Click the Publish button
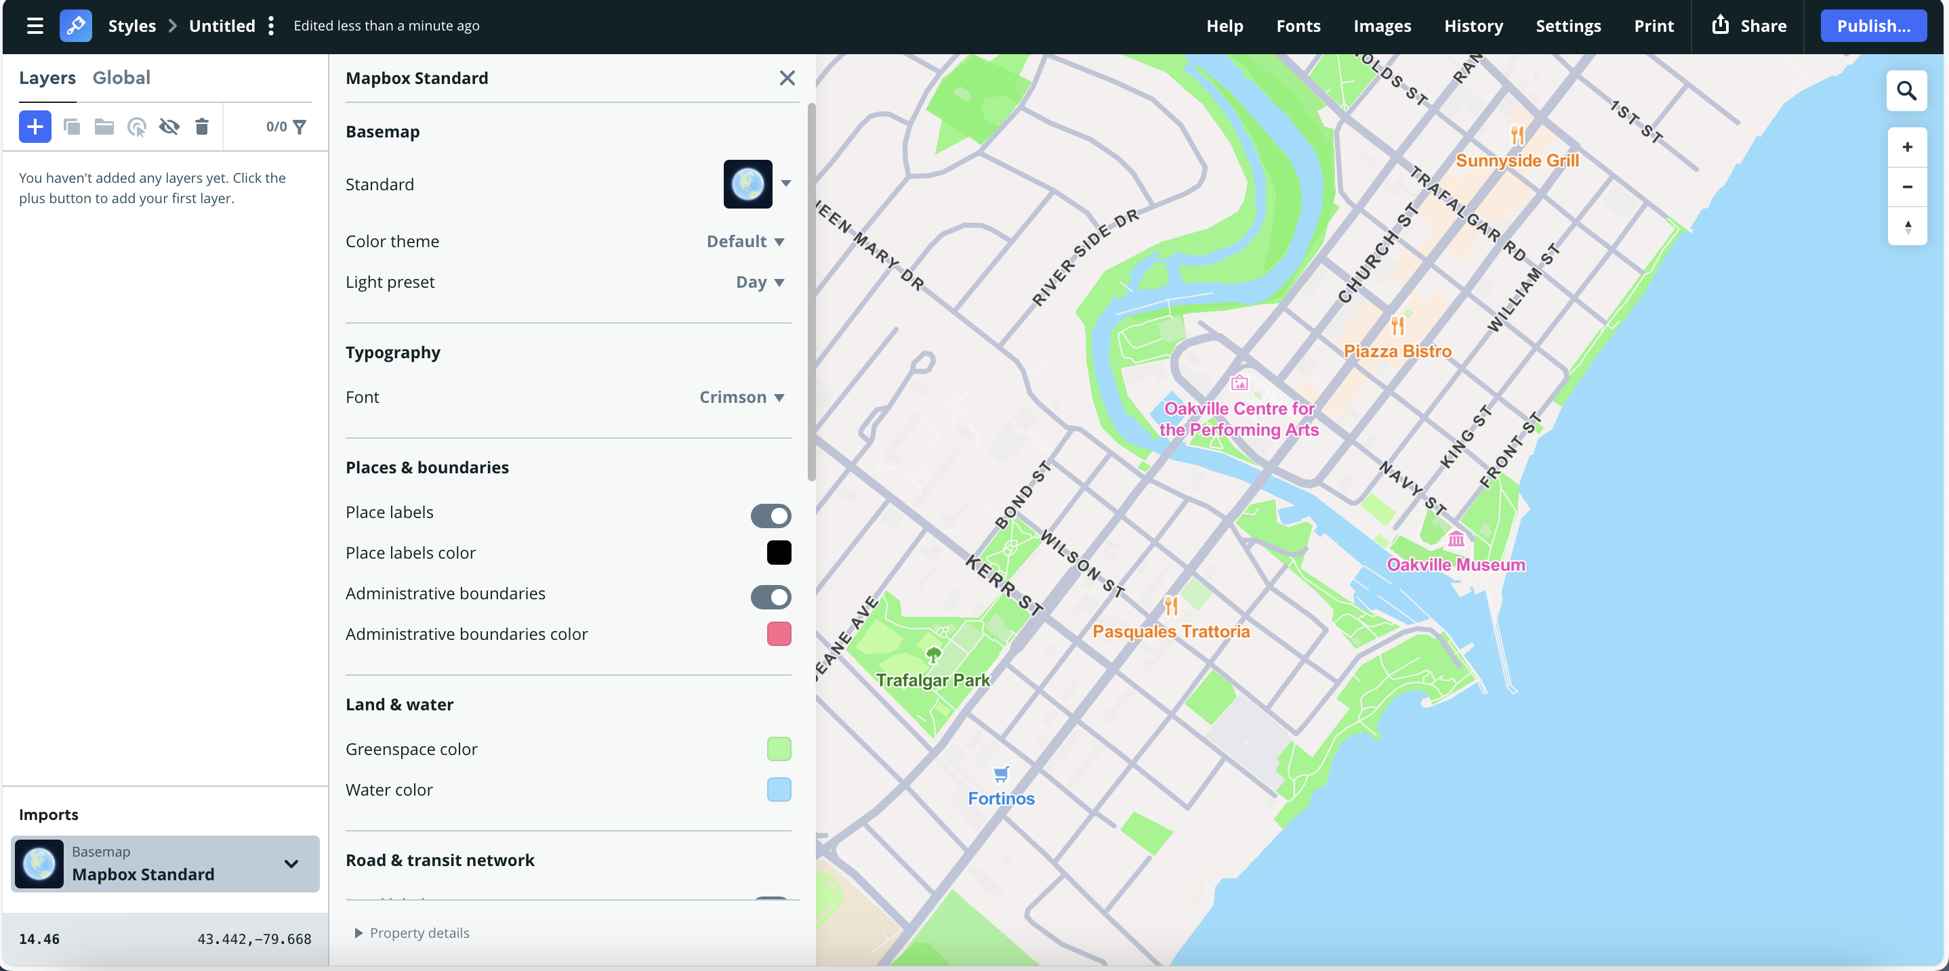 [x=1872, y=26]
